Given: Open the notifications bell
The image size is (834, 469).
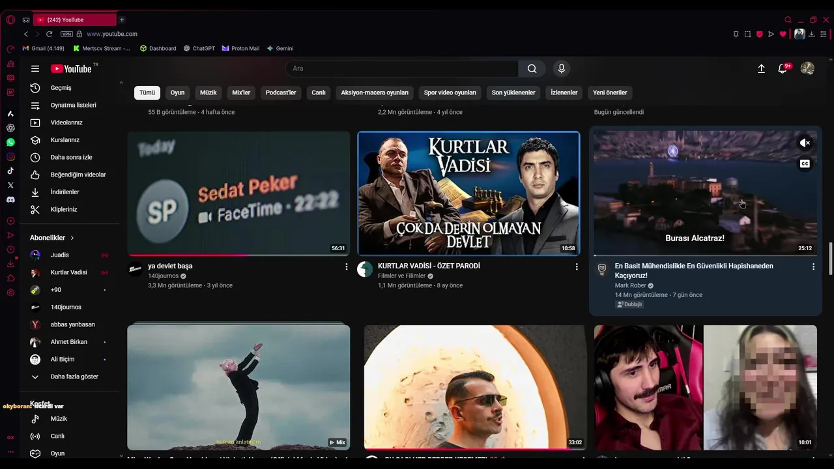Looking at the screenshot, I should pyautogui.click(x=783, y=68).
